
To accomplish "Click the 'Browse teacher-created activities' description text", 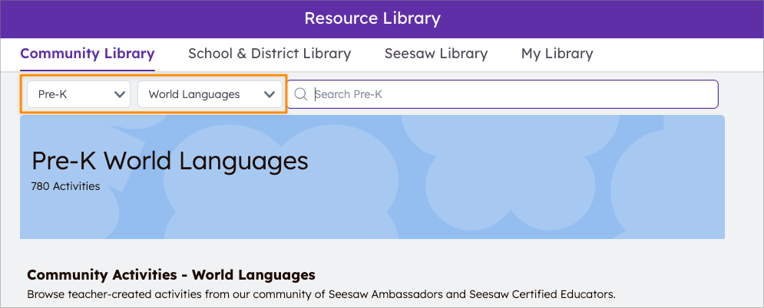I will coord(138,293).
